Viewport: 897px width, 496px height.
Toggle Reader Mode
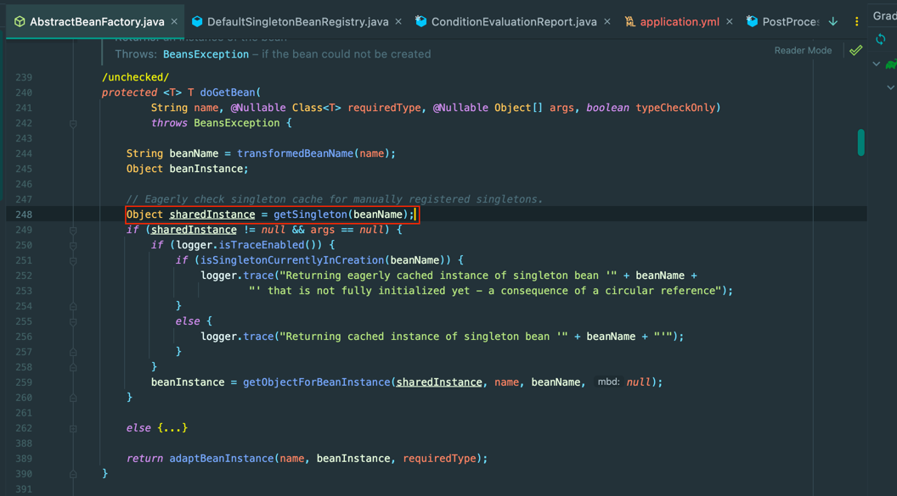803,50
